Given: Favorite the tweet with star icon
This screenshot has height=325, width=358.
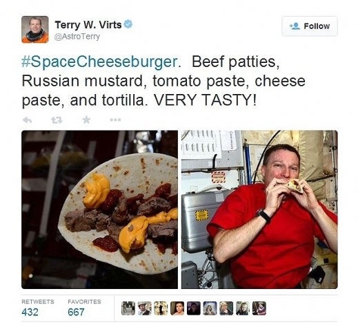Looking at the screenshot, I should click(86, 120).
